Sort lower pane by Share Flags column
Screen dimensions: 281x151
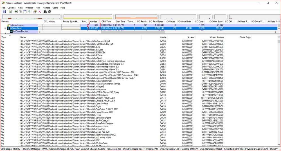(x=238, y=37)
